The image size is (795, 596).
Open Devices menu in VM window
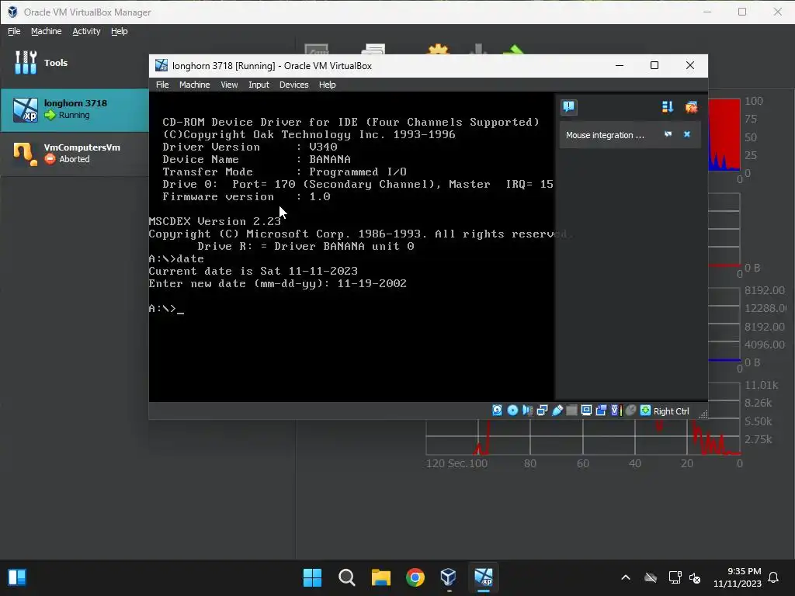(x=293, y=85)
